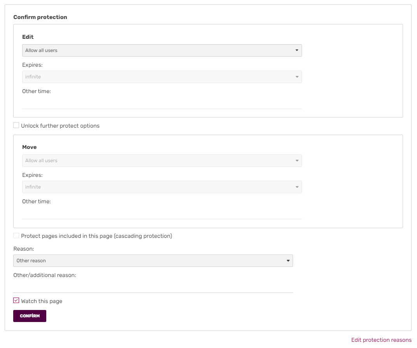Viewport: 417px width, 348px height.
Task: Click the Move permission dropdown arrow icon
Action: (x=297, y=161)
